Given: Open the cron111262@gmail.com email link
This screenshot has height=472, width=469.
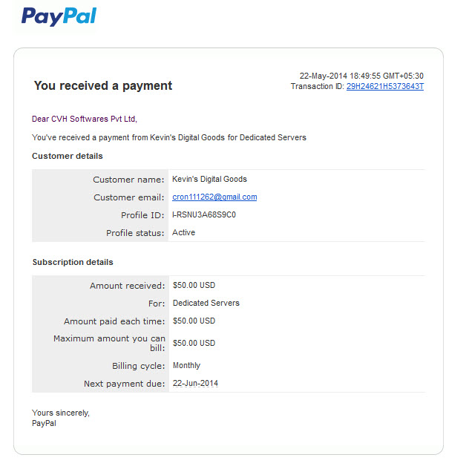Looking at the screenshot, I should [x=214, y=197].
